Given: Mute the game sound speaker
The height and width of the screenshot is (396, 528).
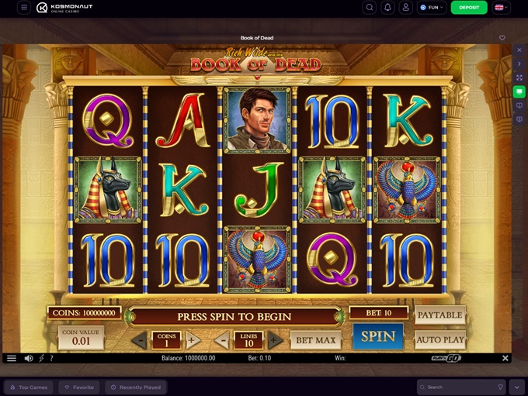Looking at the screenshot, I should tap(29, 358).
